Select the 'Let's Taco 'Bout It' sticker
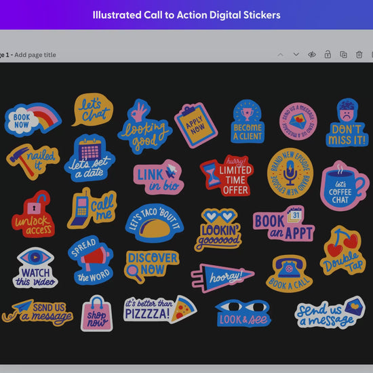The image size is (373, 373). tap(155, 223)
